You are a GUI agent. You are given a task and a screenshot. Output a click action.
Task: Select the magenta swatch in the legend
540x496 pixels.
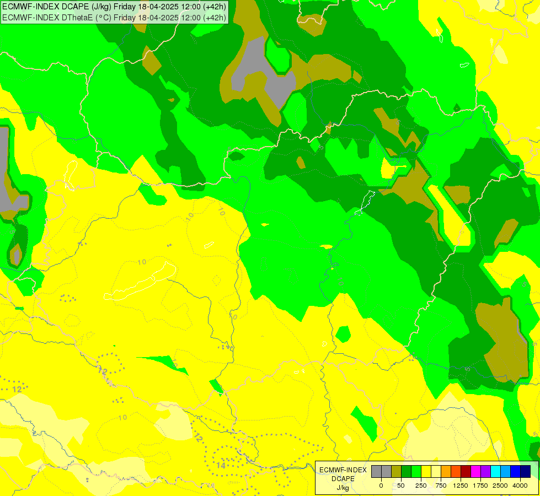(476, 472)
